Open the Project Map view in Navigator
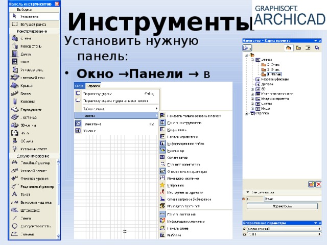This screenshot has height=245, width=327. pos(289,48)
